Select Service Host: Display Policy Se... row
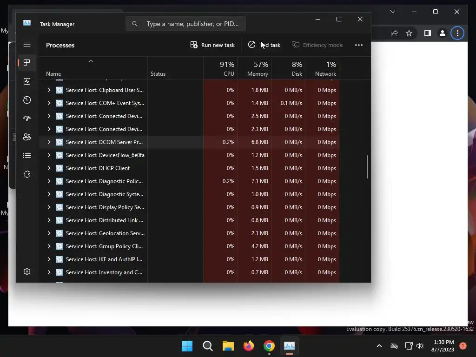The image size is (476, 357). pyautogui.click(x=190, y=207)
